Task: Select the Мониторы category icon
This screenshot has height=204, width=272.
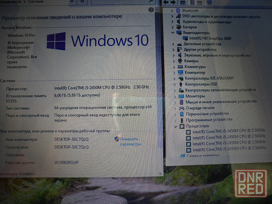Action: (x=181, y=96)
